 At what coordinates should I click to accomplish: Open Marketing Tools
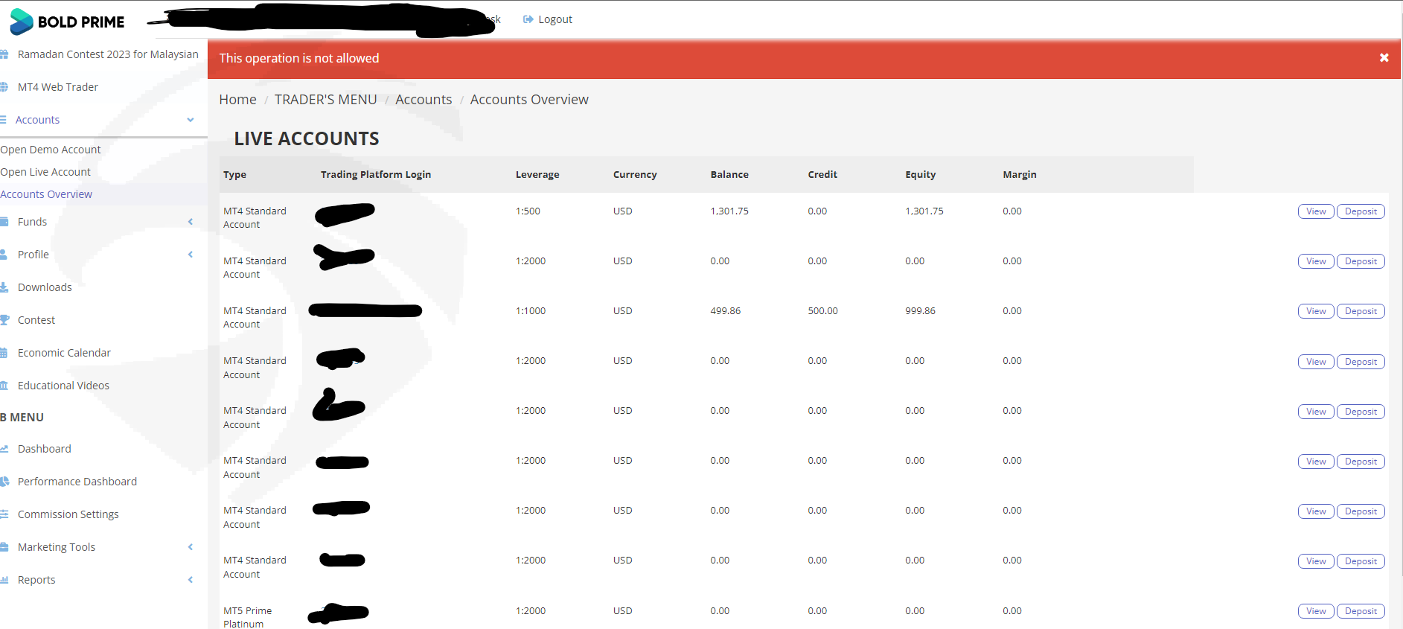tap(57, 547)
